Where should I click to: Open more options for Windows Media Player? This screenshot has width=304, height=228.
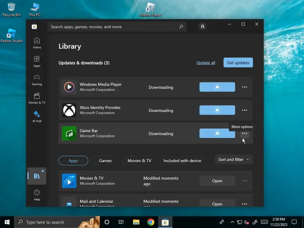click(x=245, y=87)
